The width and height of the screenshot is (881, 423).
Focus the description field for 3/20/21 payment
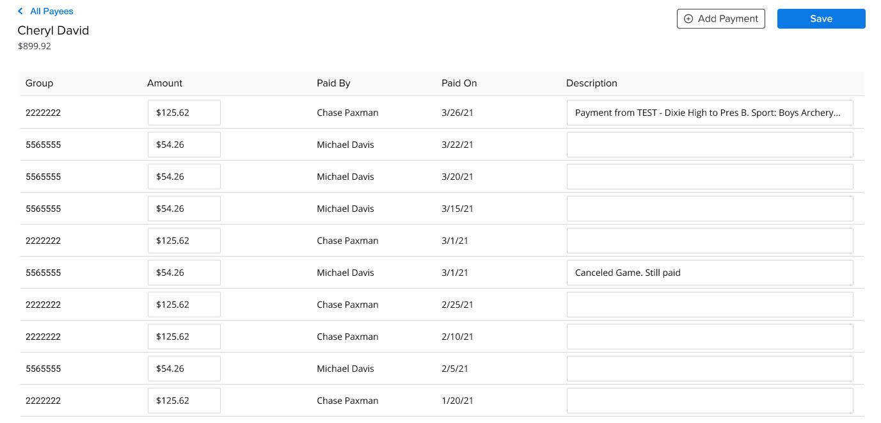pos(710,177)
